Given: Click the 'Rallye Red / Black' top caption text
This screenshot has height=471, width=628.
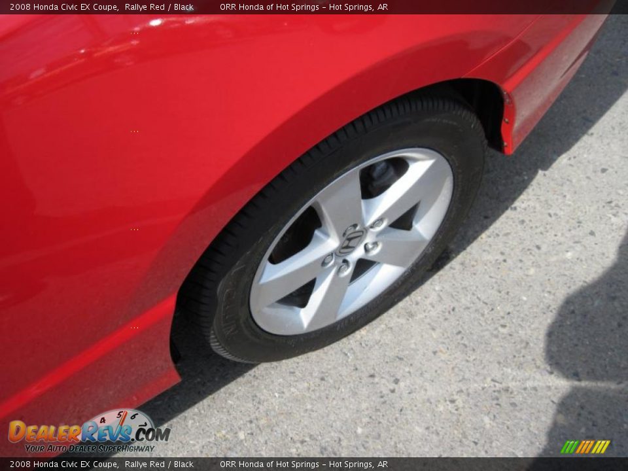Looking at the screenshot, I should click(x=159, y=7).
